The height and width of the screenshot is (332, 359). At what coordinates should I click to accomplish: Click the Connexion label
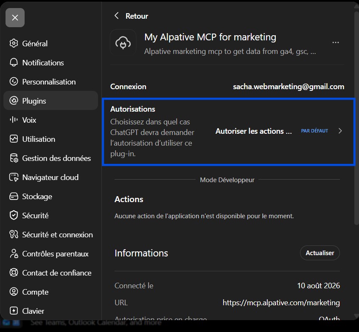(128, 87)
